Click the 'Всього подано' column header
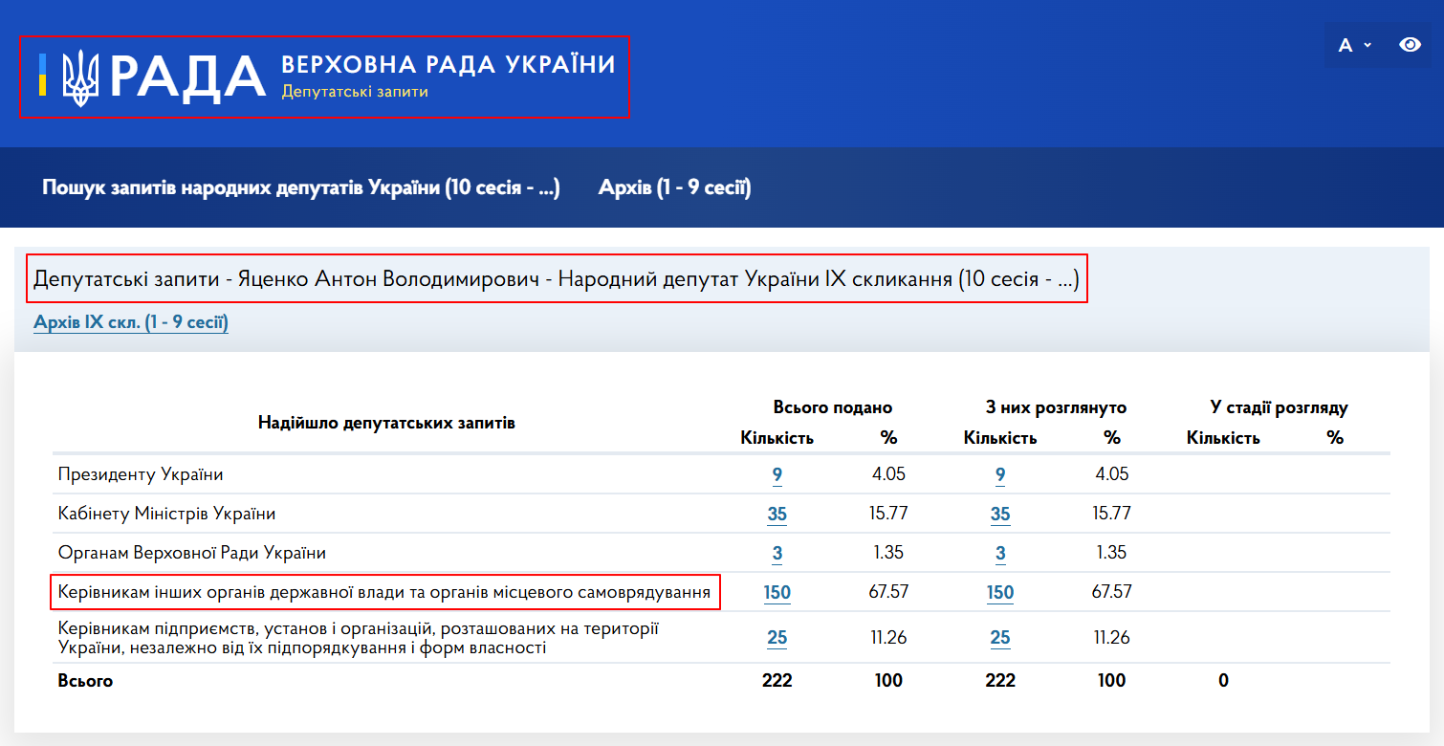The image size is (1444, 746). coord(832,407)
